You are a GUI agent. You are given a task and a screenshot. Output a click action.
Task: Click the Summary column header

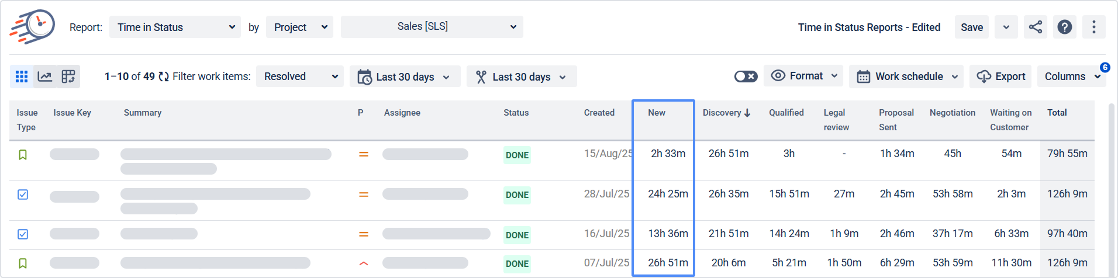pos(143,113)
